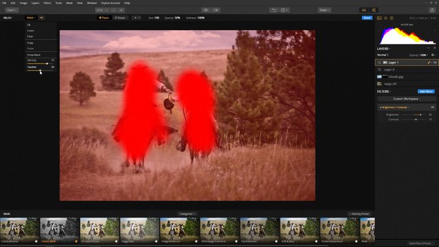The height and width of the screenshot is (247, 439).
Task: Click the blue Done button
Action: click(367, 18)
